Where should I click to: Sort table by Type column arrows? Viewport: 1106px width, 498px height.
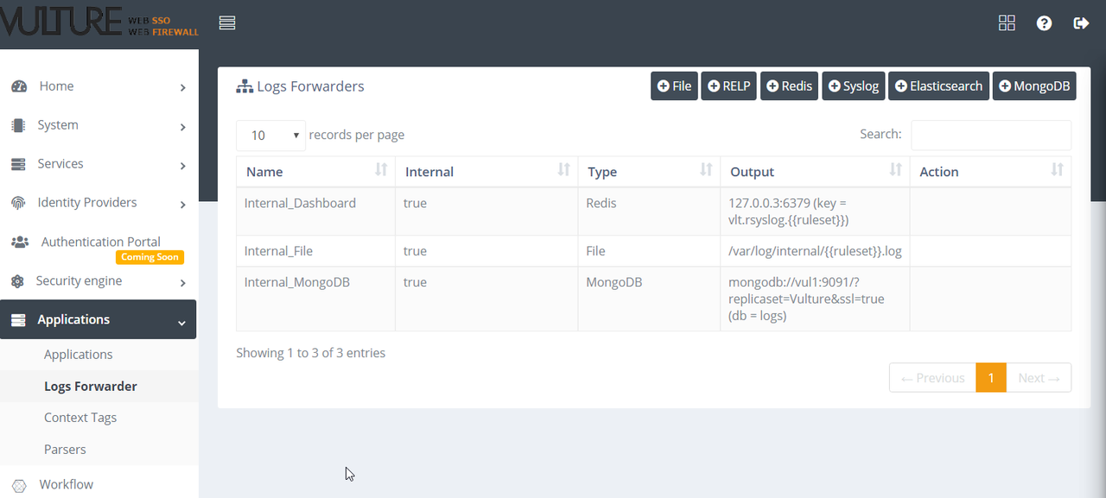coord(706,170)
